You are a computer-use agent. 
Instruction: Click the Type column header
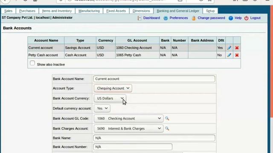point(80,40)
